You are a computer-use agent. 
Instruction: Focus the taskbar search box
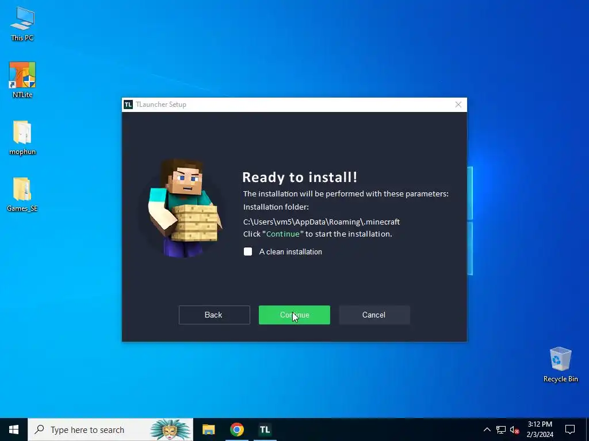pos(110,430)
